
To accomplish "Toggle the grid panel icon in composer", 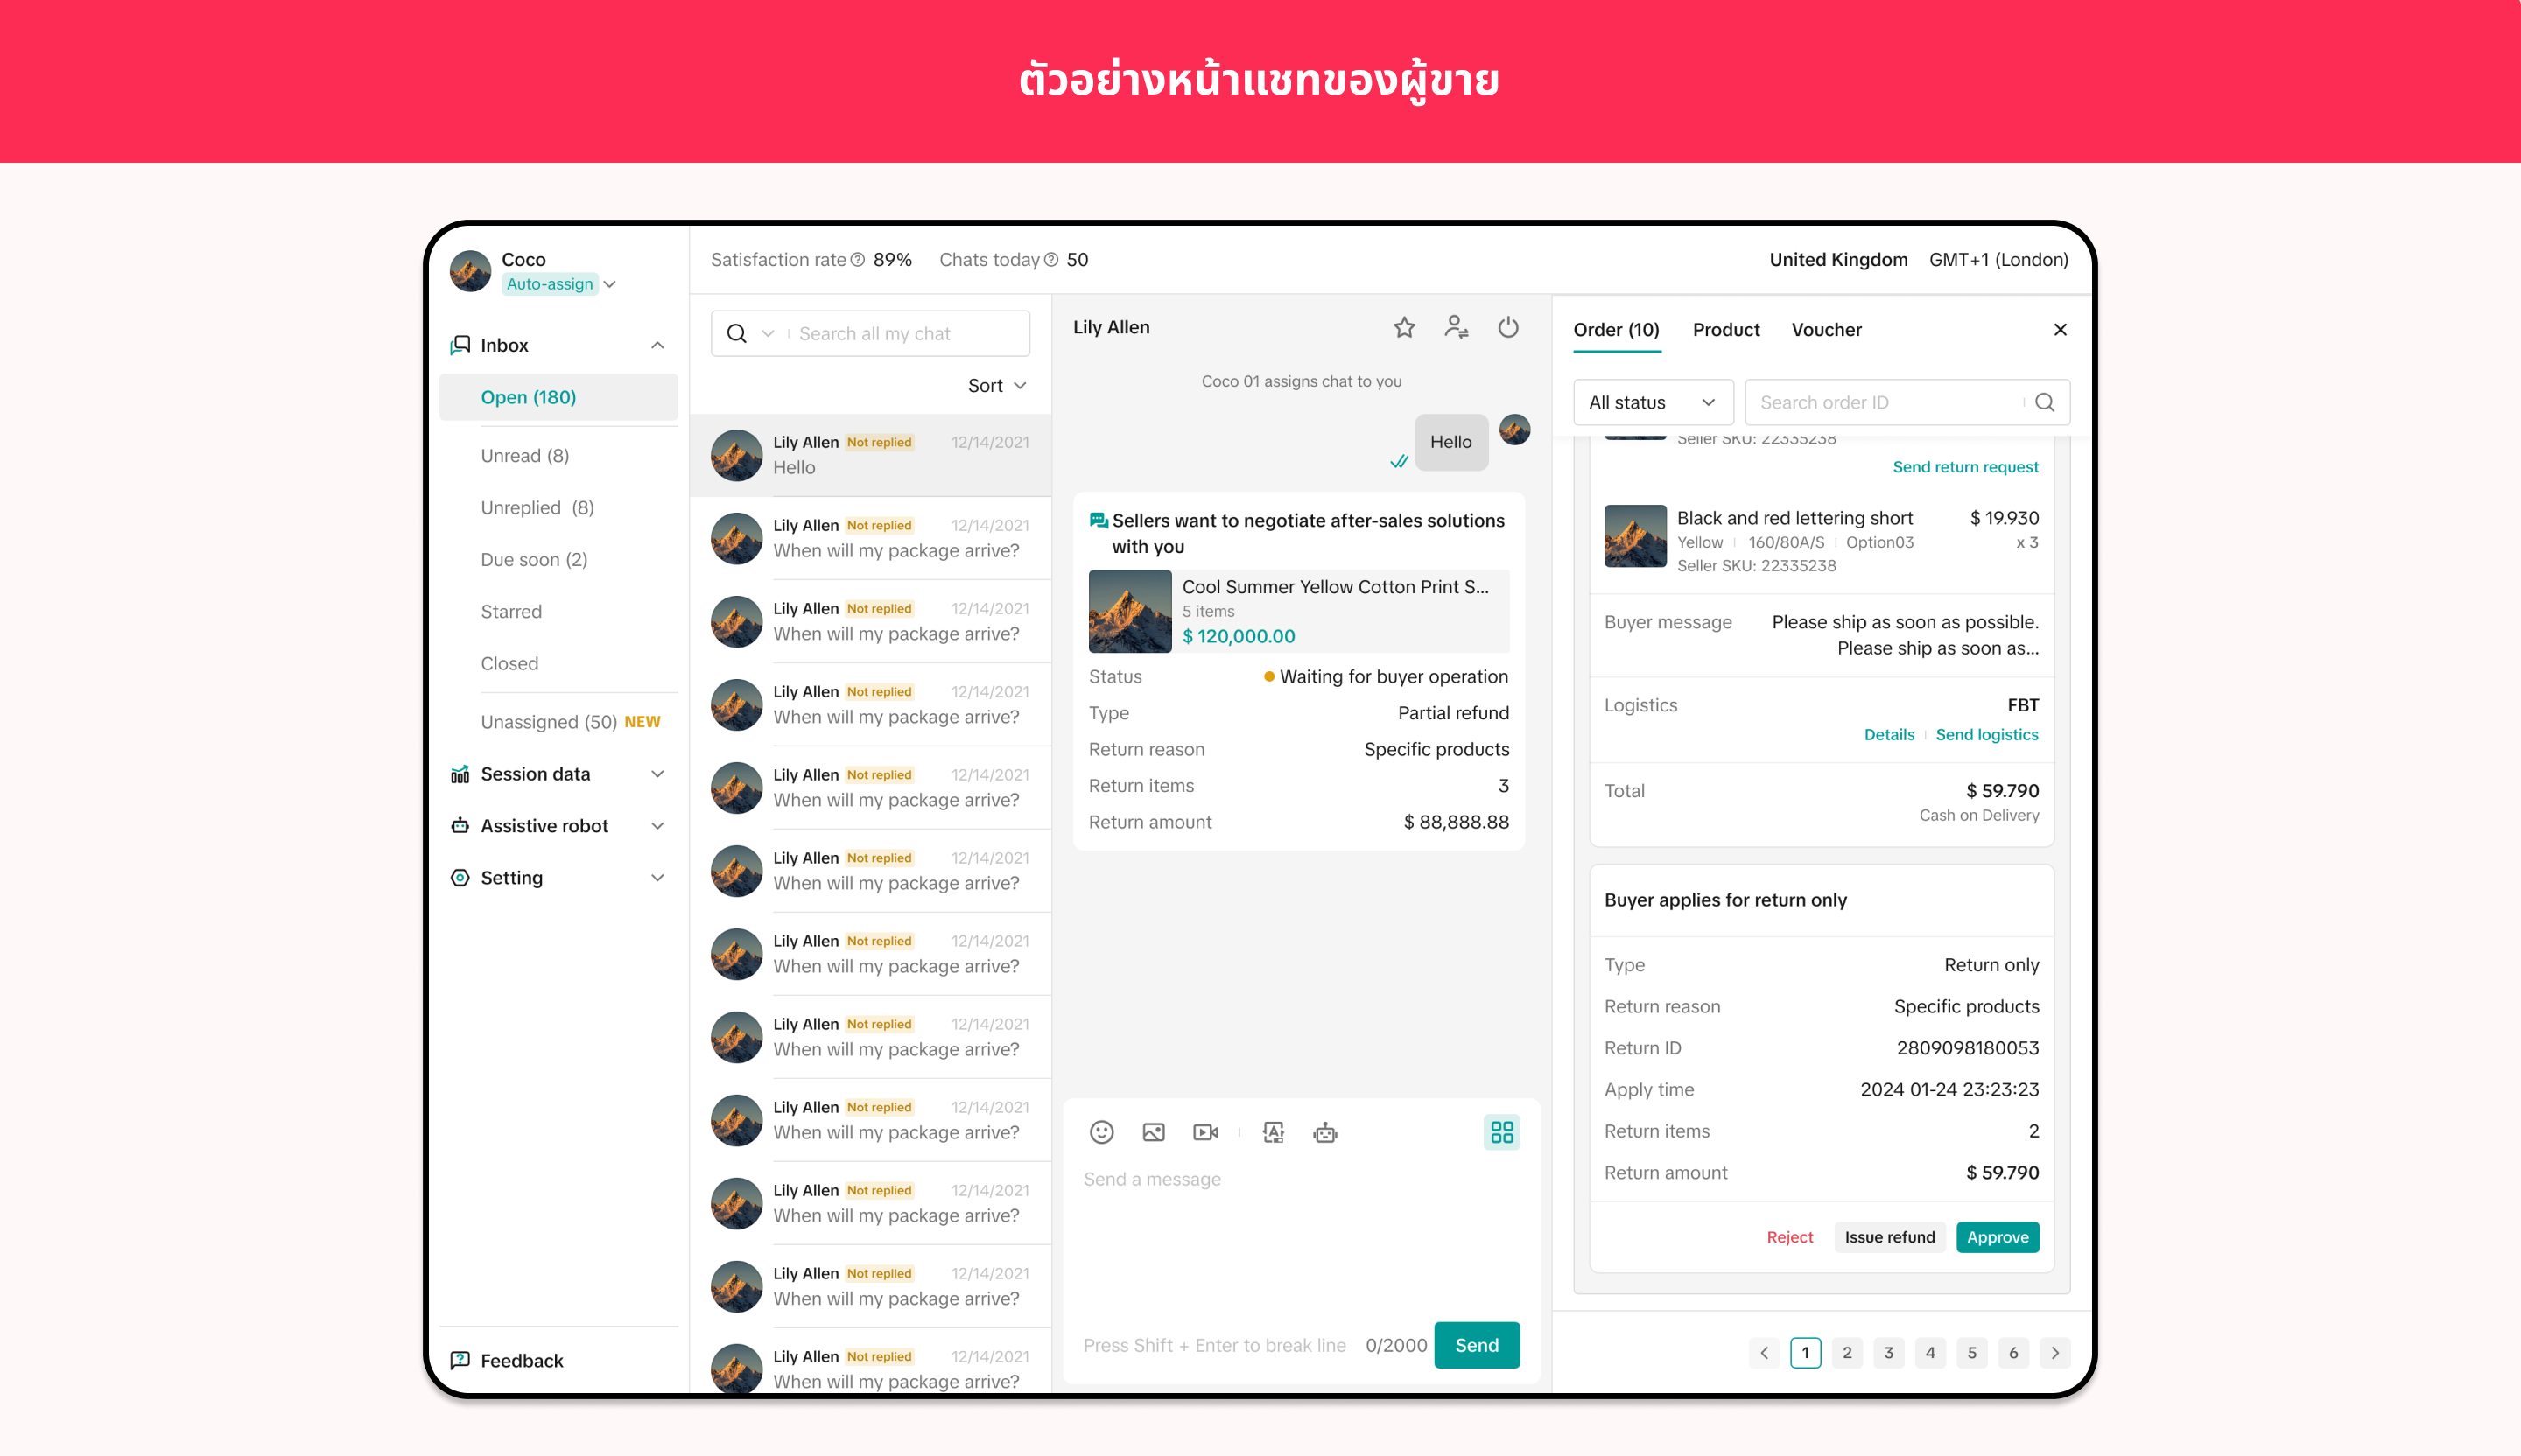I will (x=1501, y=1132).
